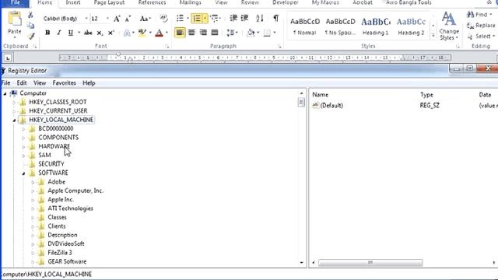Click the Bullets list icon
498x280 pixels.
pyautogui.click(x=180, y=19)
